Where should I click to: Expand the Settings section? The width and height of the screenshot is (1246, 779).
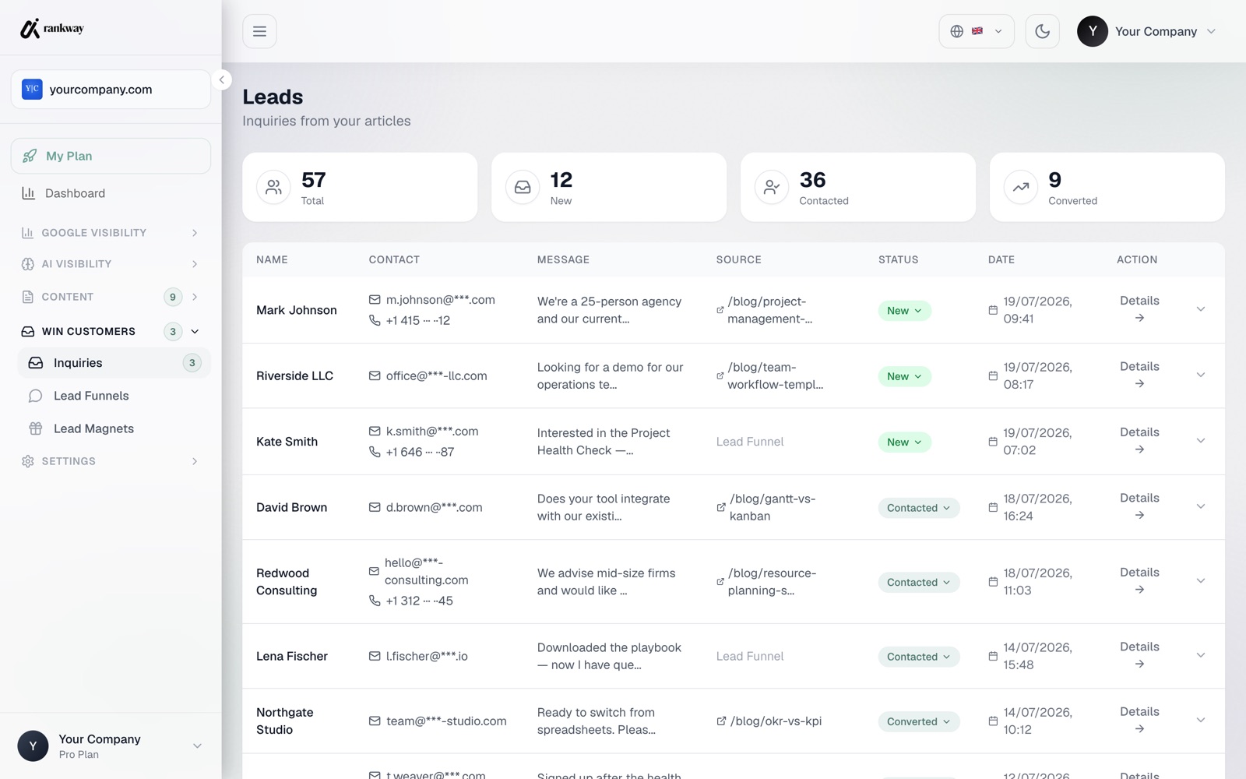[111, 461]
